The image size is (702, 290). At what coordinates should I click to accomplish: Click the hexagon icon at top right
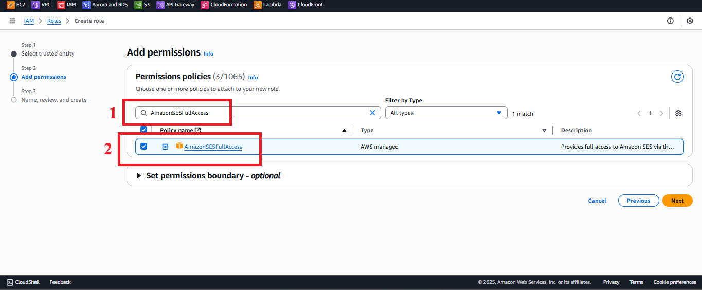coord(690,21)
